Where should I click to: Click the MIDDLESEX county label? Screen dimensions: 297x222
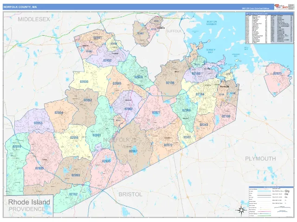tap(34, 19)
